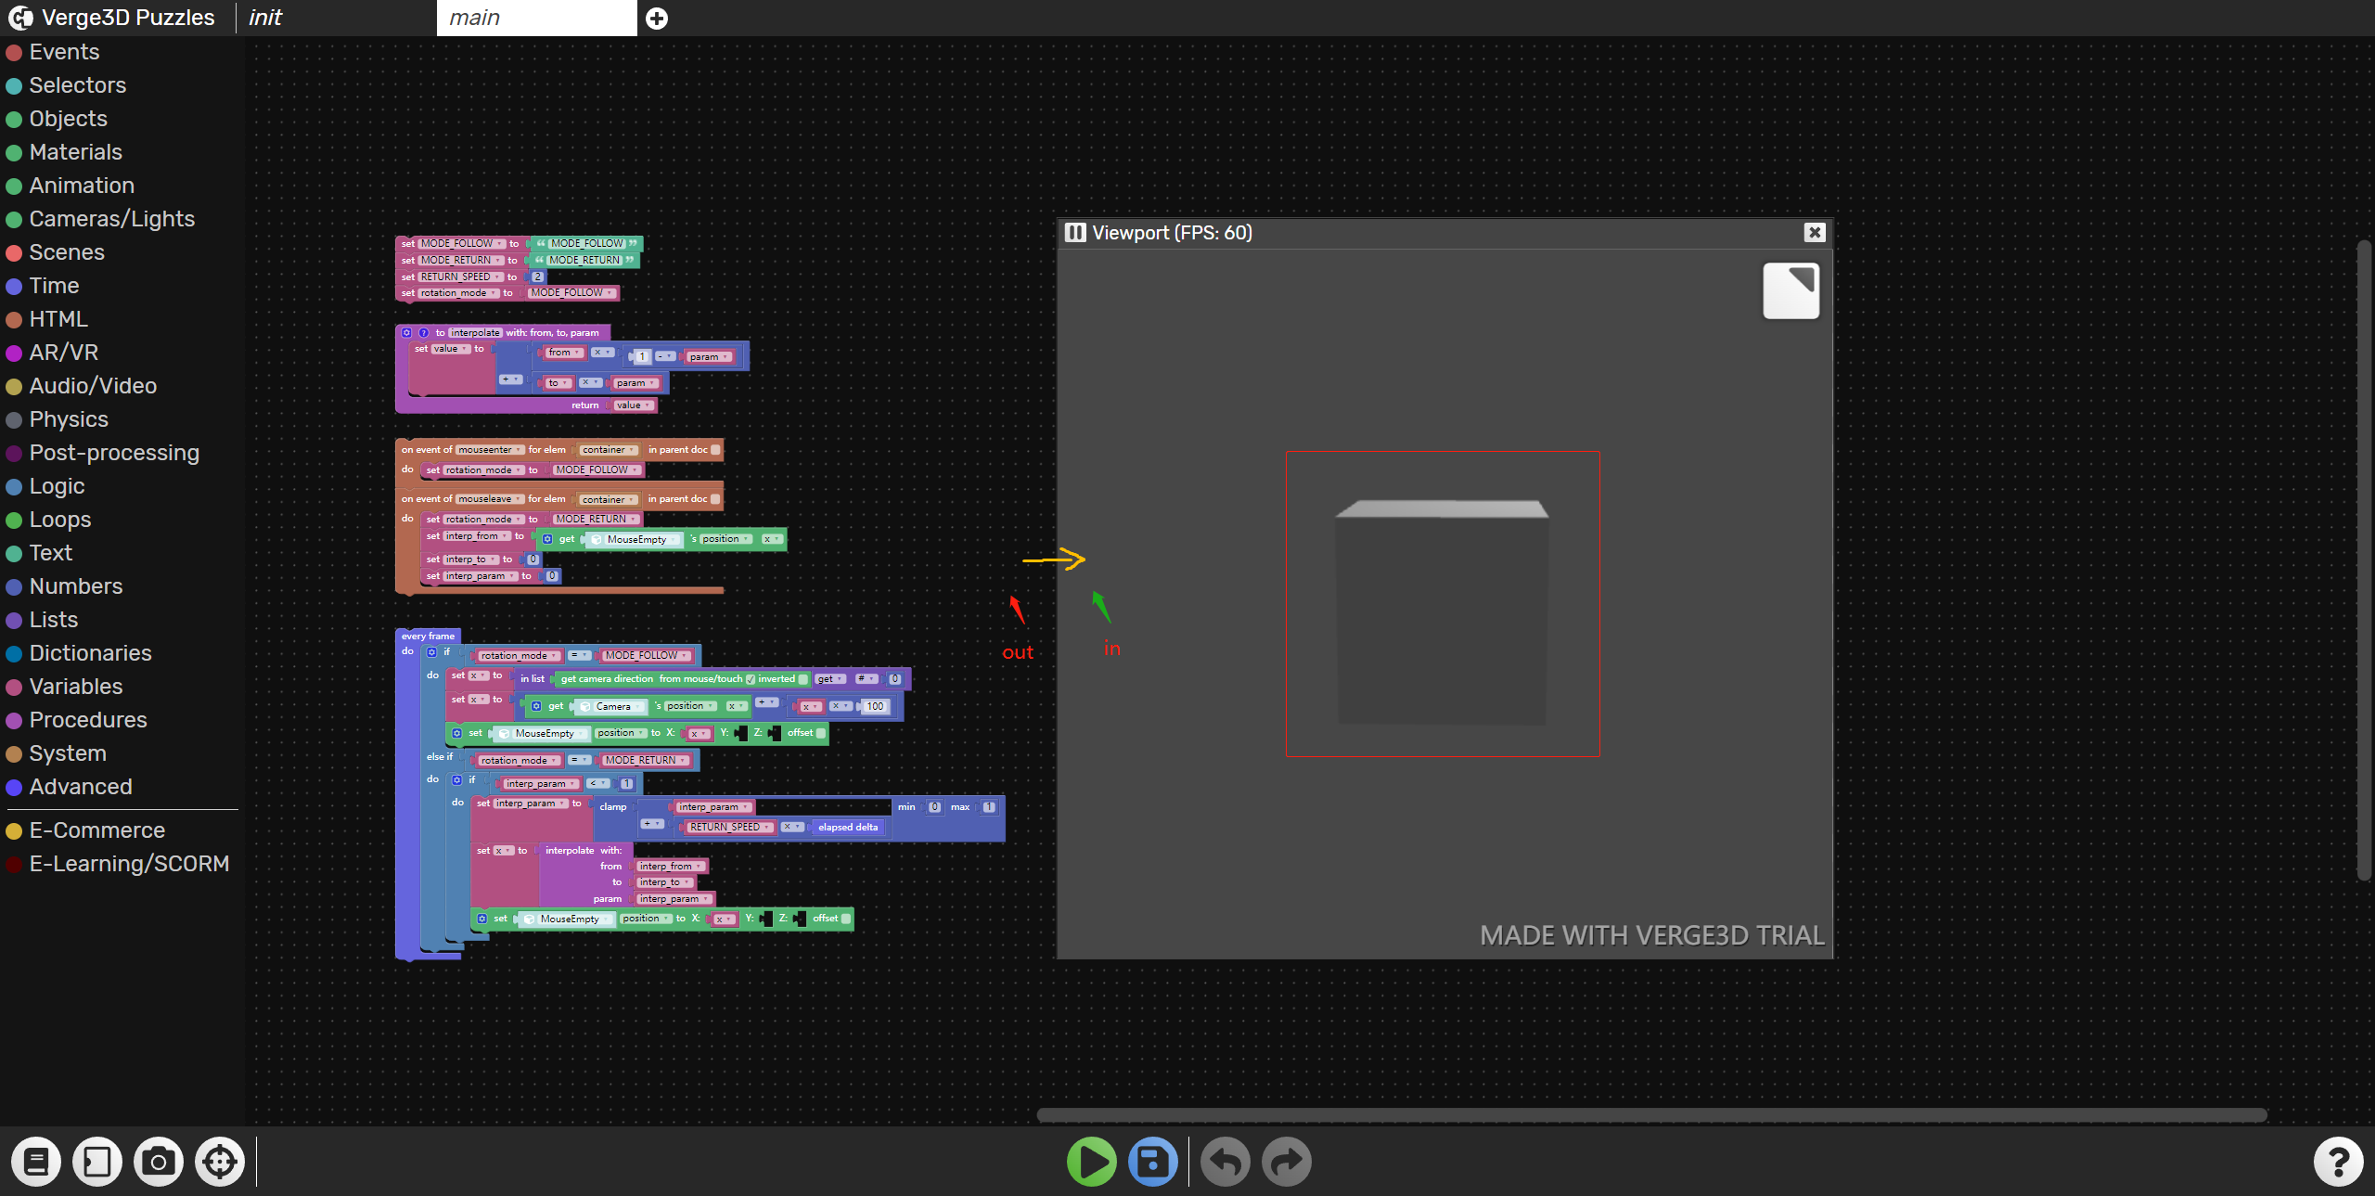The image size is (2375, 1196).
Task: Switch to the main tab
Action: point(537,18)
